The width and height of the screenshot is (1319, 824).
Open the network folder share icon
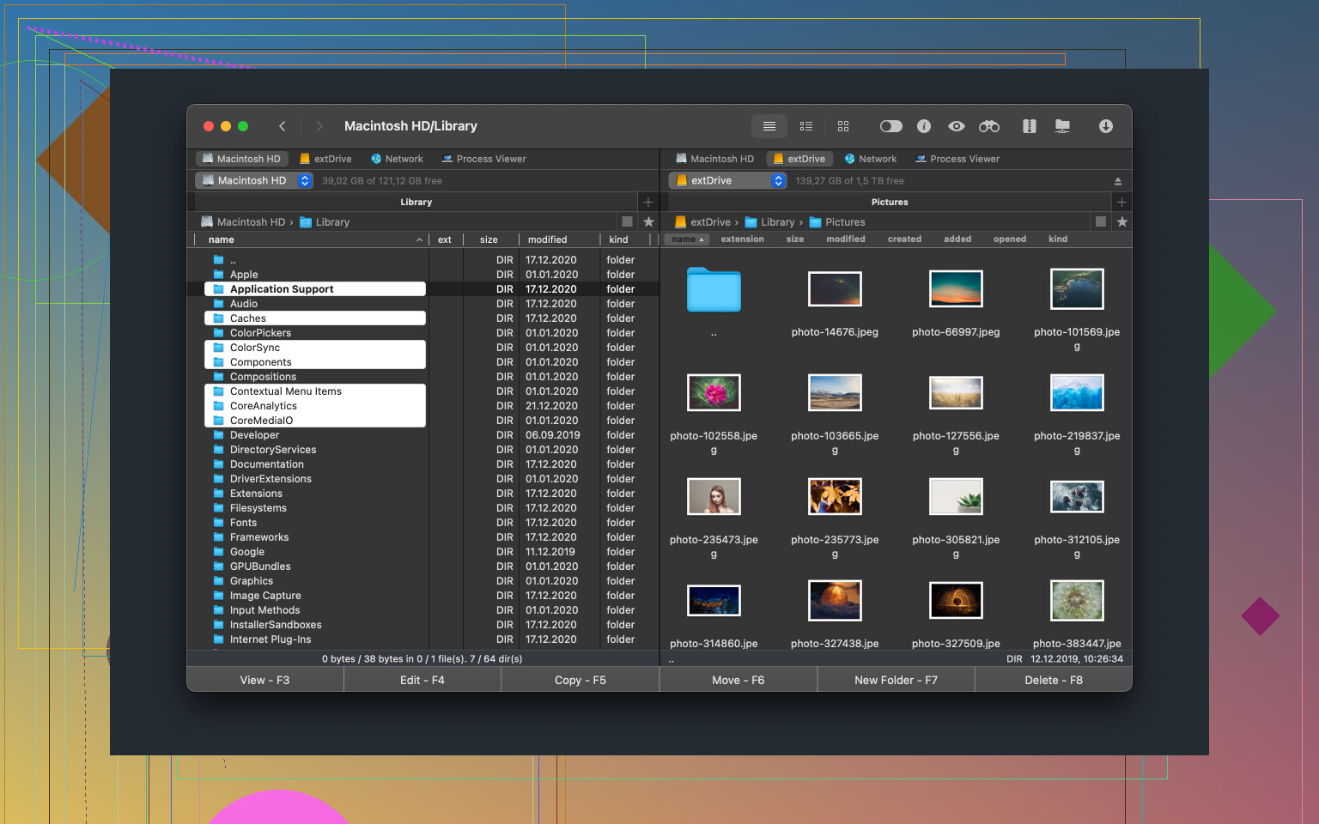tap(1062, 126)
